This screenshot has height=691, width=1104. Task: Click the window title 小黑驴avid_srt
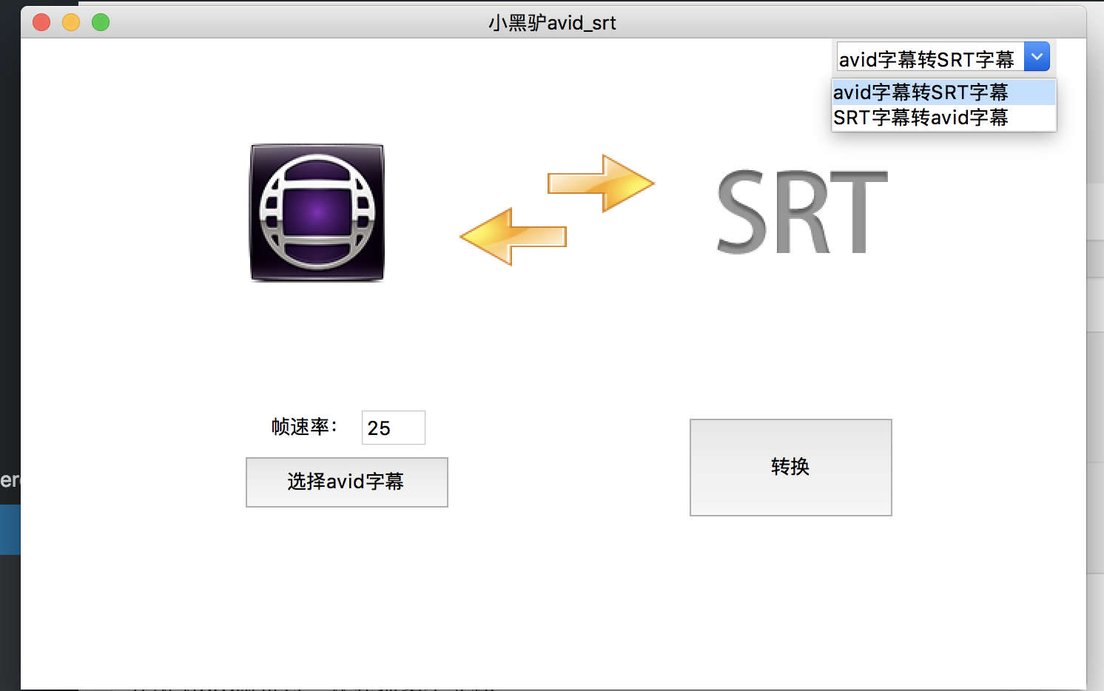pos(552,23)
